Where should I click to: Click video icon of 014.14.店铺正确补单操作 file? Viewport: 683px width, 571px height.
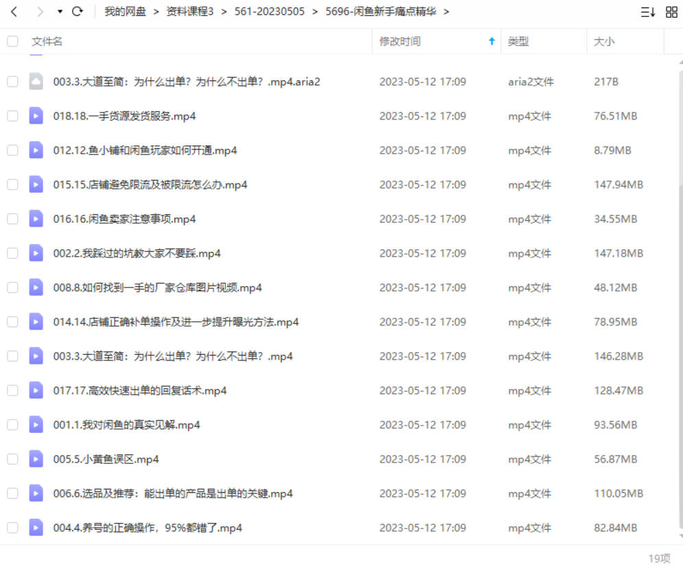(36, 321)
